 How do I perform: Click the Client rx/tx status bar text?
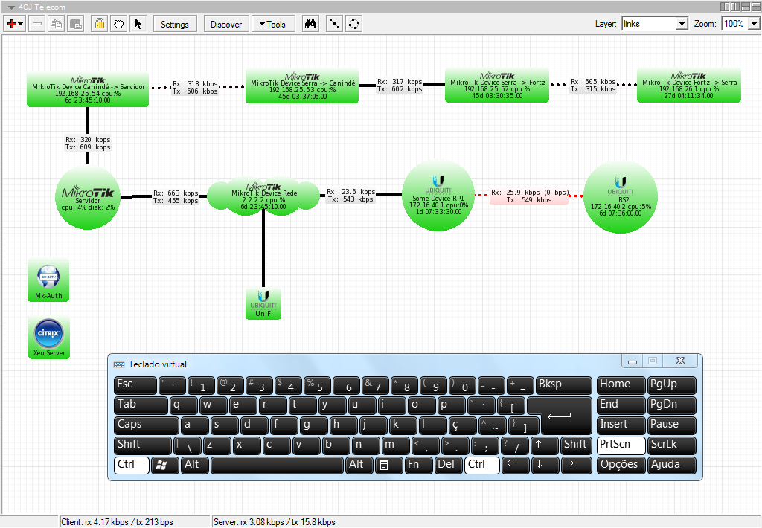[117, 522]
